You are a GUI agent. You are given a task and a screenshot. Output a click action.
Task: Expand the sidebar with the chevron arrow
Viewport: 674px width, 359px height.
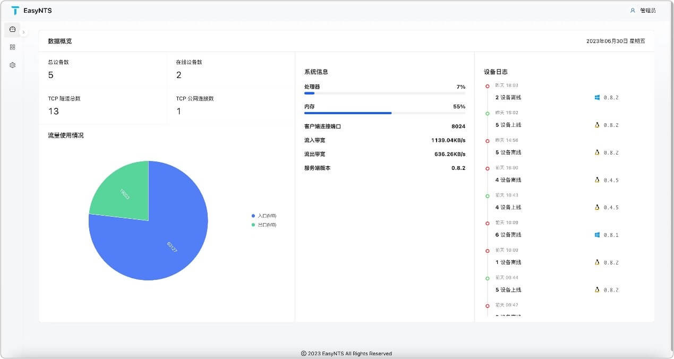click(x=23, y=32)
